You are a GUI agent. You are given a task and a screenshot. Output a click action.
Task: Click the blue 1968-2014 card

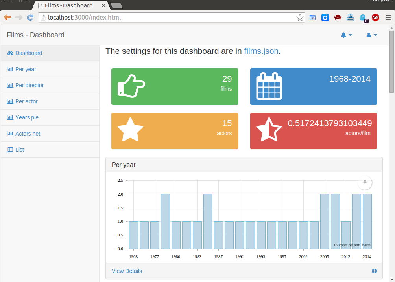pyautogui.click(x=314, y=86)
